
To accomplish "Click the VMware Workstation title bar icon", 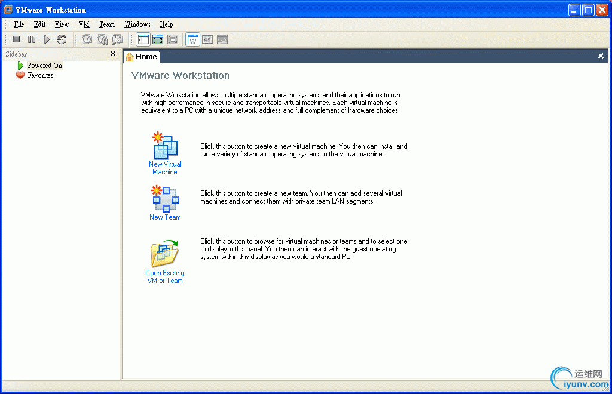I will click(8, 10).
